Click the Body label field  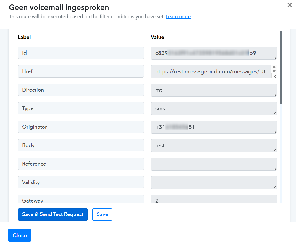[81, 145]
